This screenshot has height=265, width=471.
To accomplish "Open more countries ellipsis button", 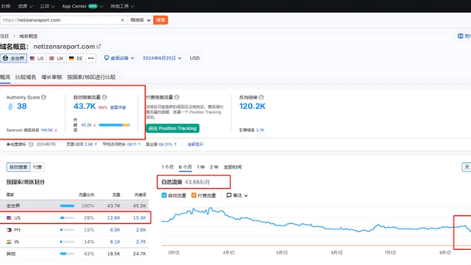I will (90, 58).
